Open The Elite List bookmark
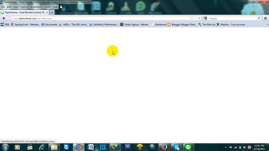 [x=207, y=24]
